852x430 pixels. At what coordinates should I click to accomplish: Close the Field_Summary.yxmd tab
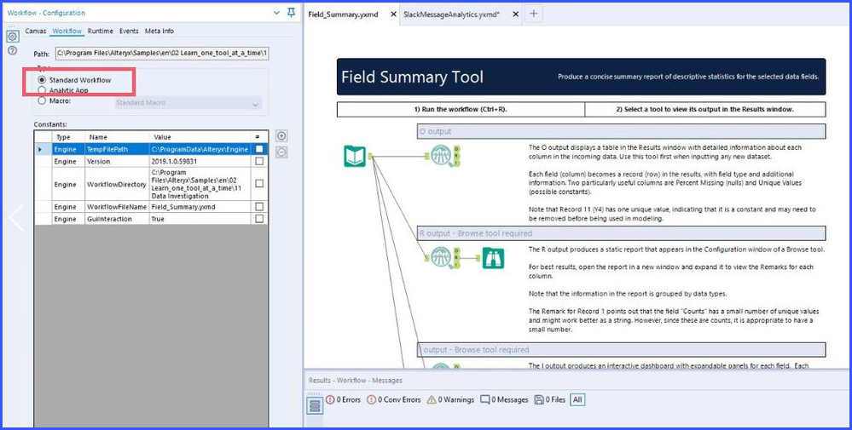[x=393, y=14]
